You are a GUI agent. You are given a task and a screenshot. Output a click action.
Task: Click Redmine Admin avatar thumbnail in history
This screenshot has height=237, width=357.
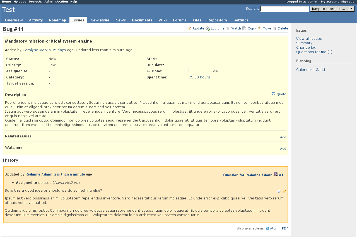[276, 174]
